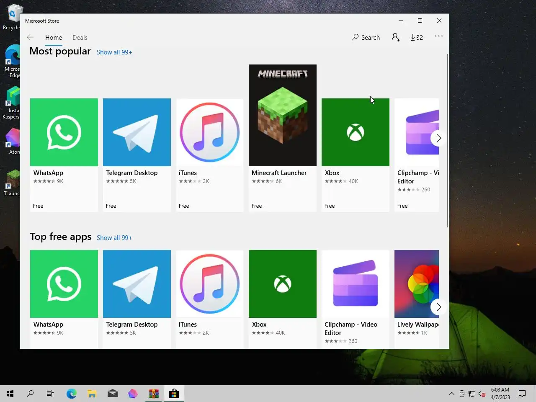Advance Most popular list with right chevron
The width and height of the screenshot is (536, 402).
438,138
